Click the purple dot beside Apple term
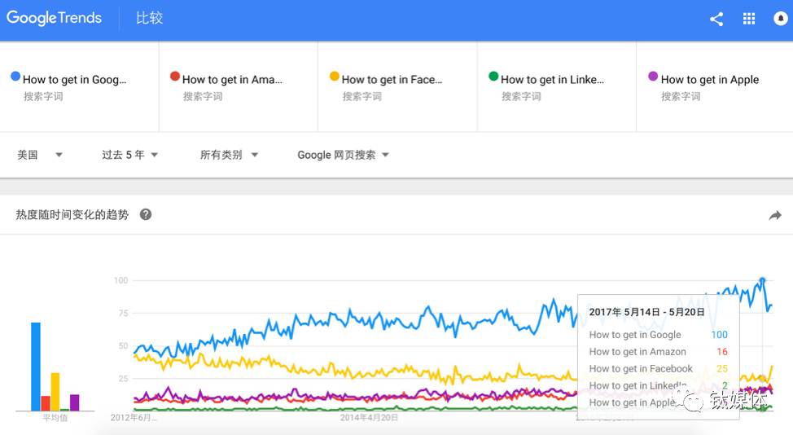This screenshot has height=435, width=793. point(653,77)
